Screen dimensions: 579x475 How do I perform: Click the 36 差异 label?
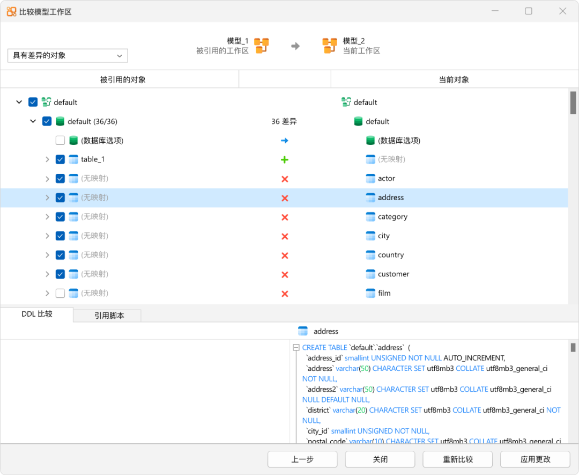[x=284, y=121]
